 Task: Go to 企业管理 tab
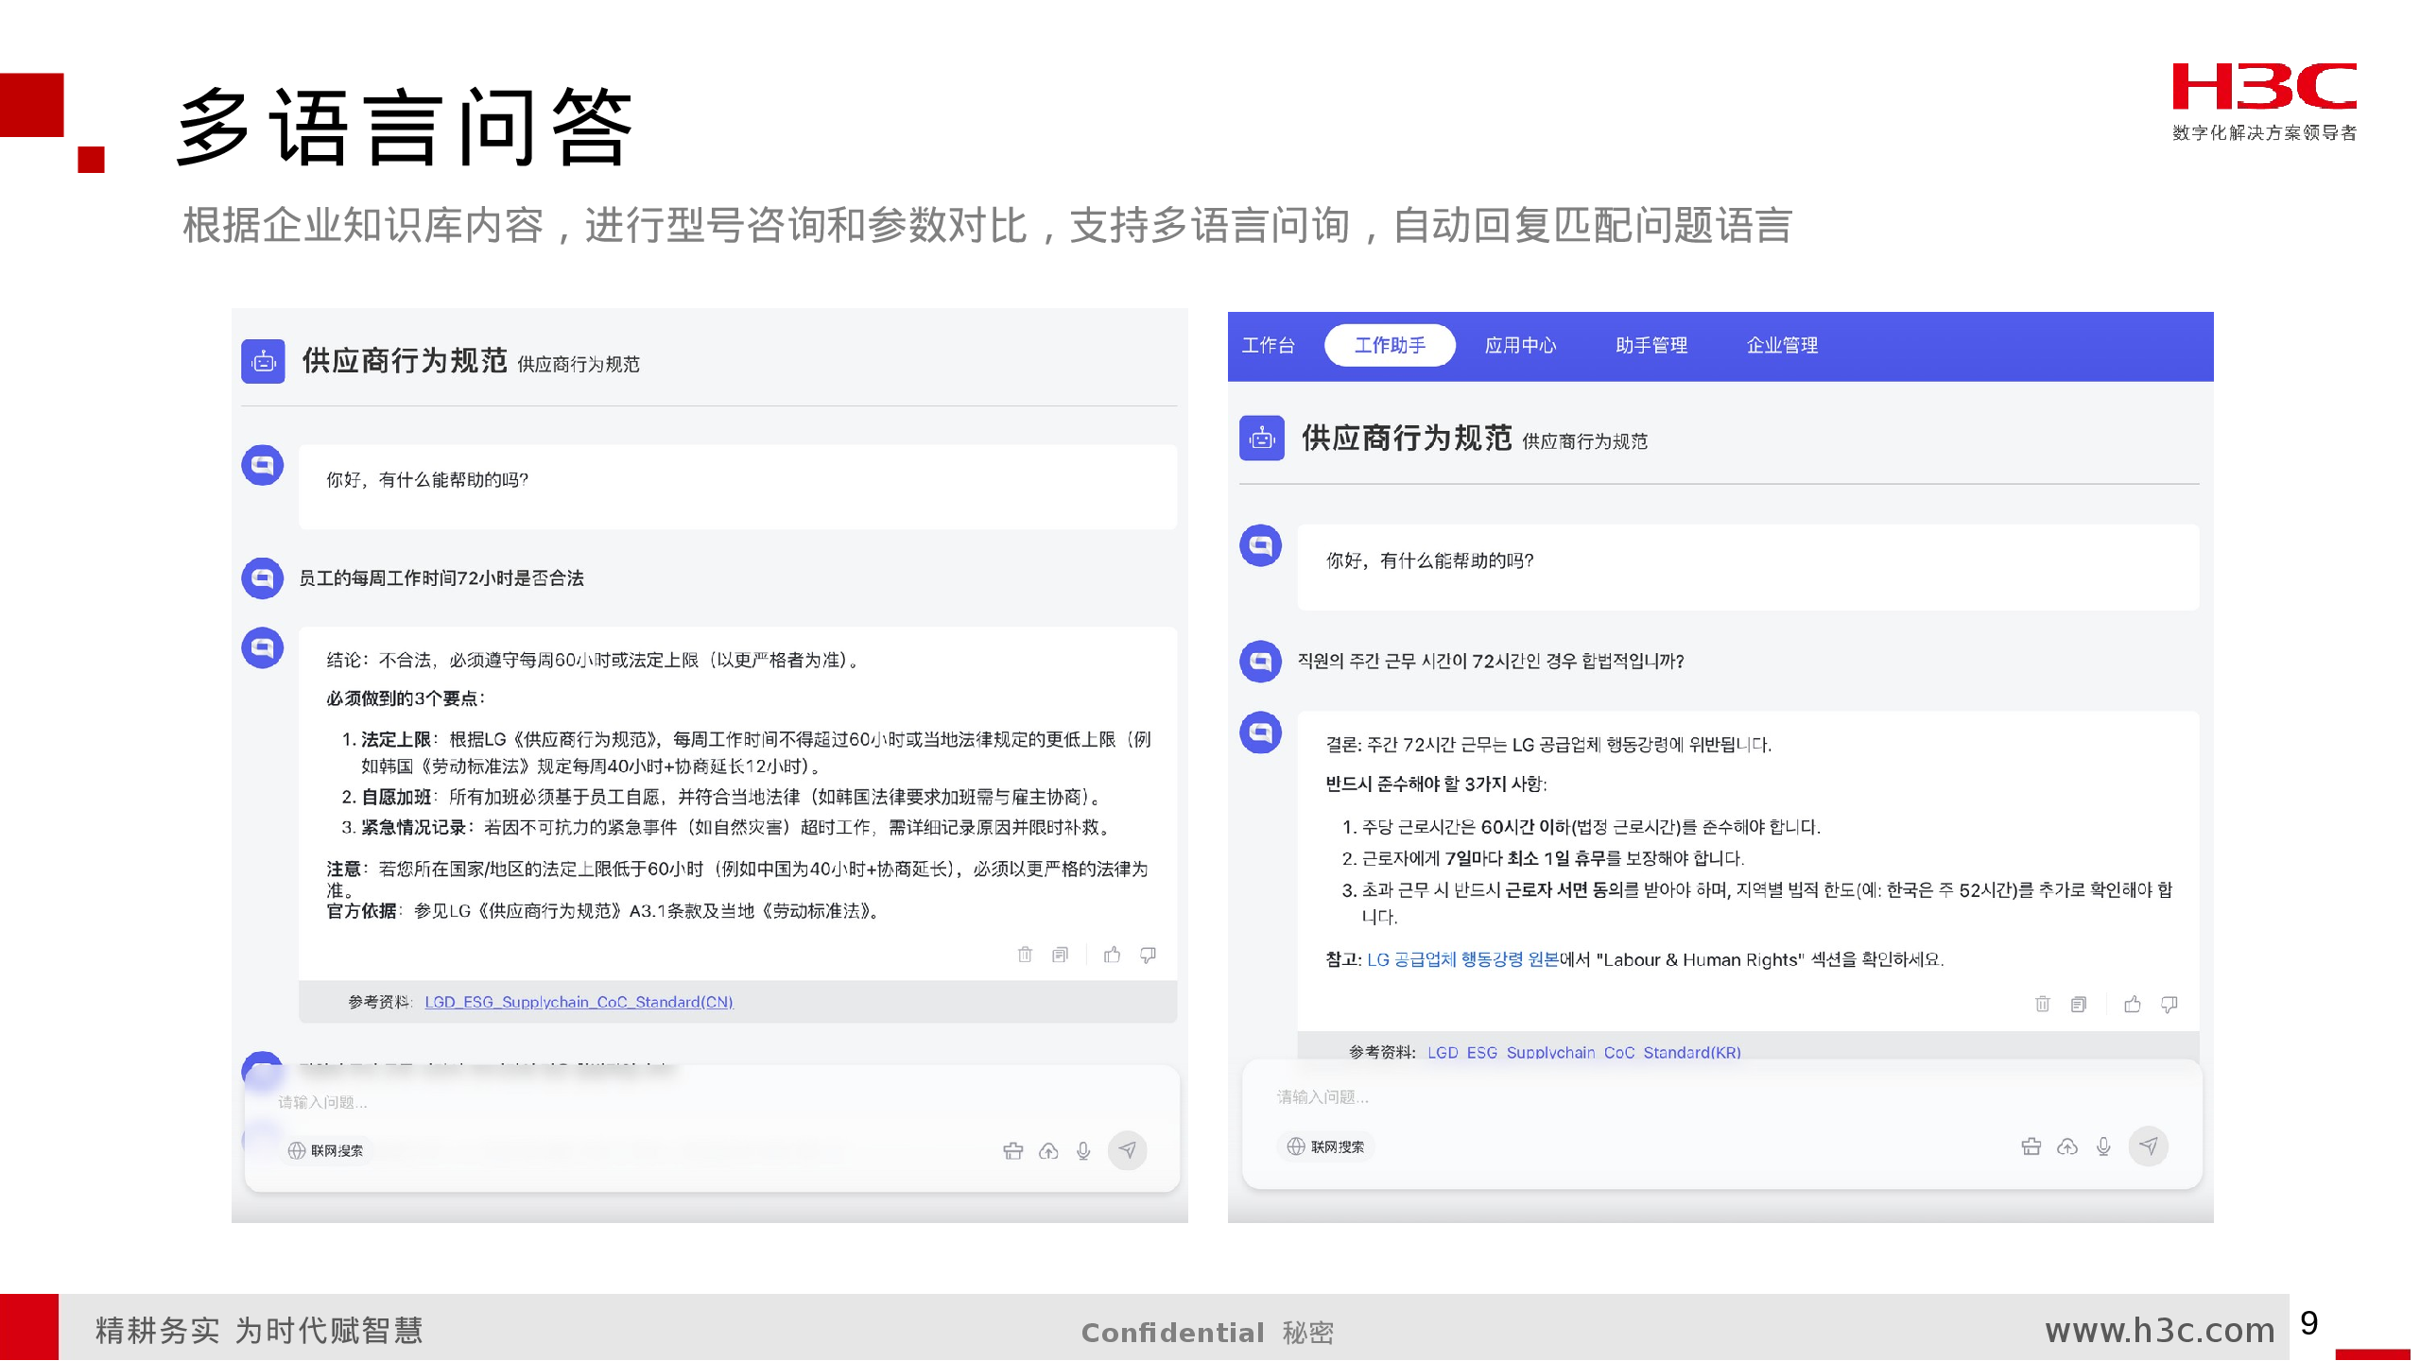(1782, 345)
